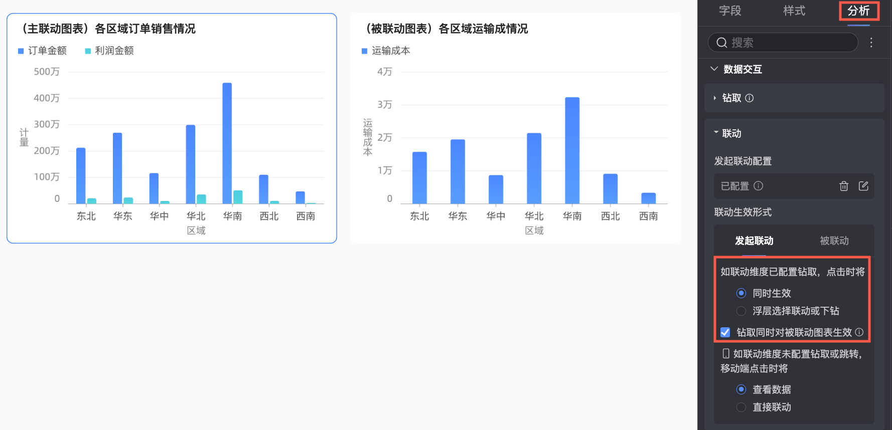Choose 浮层选择联动或下钻 radio option
Viewport: 892px width, 430px height.
click(x=741, y=311)
